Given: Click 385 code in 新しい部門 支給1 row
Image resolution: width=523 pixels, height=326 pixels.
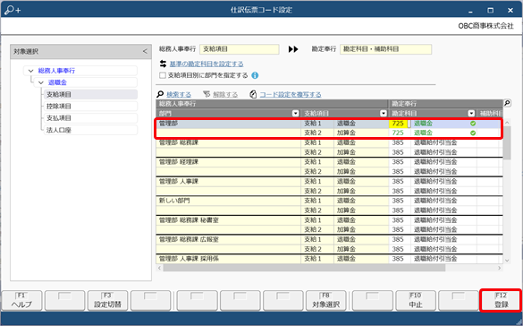Looking at the screenshot, I should coord(398,201).
